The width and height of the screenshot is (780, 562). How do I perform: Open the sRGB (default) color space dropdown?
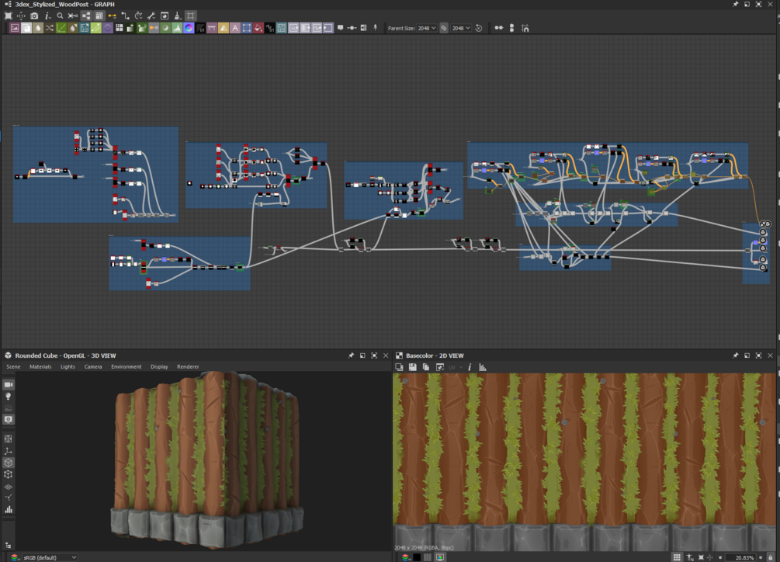50,557
